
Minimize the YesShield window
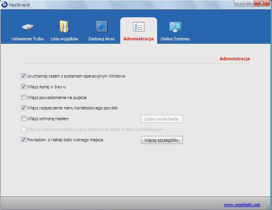point(239,3)
